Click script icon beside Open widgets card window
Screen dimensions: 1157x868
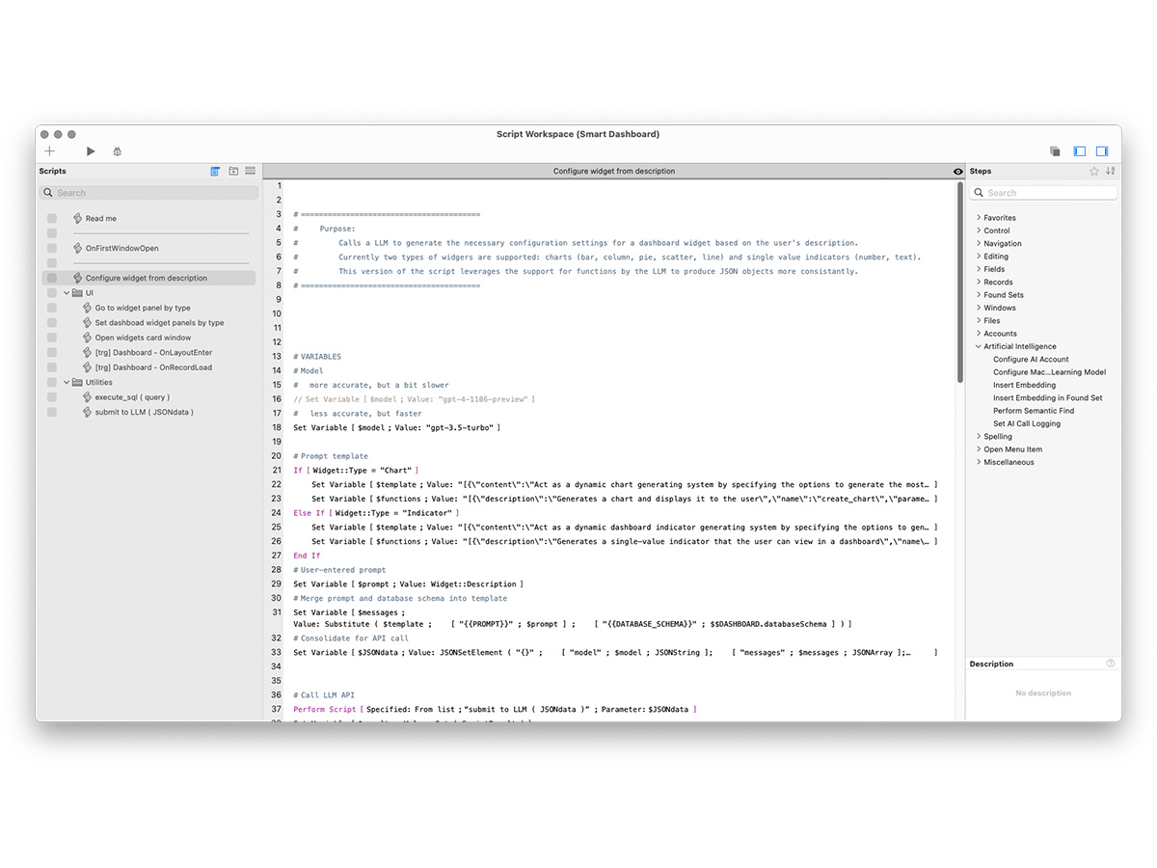point(88,338)
